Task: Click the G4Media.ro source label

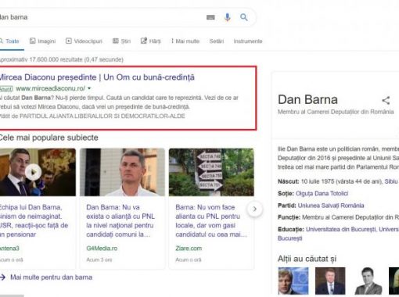Action: (102, 249)
